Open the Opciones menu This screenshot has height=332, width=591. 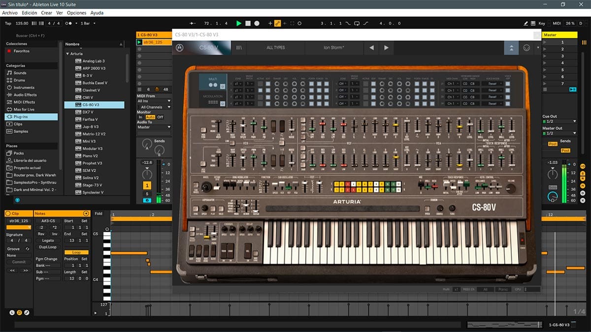click(x=76, y=13)
